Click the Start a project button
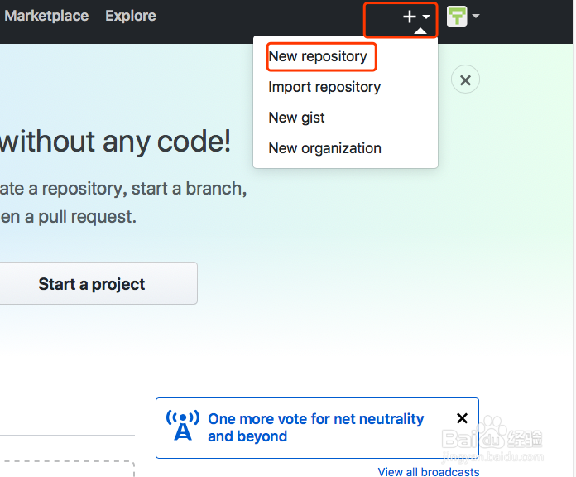This screenshot has height=477, width=576. click(92, 284)
